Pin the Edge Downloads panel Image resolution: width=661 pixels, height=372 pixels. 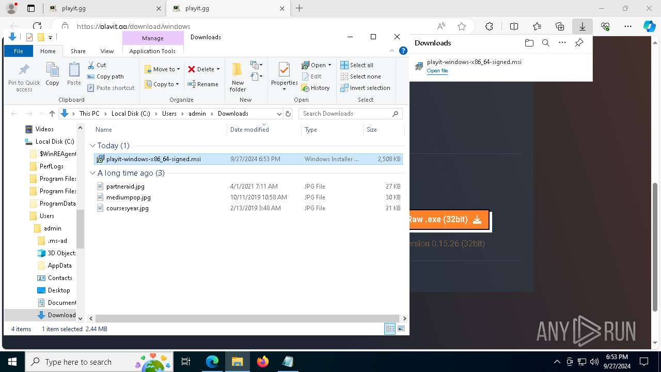[579, 43]
